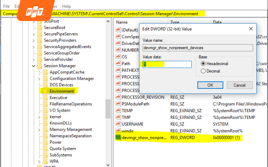This screenshot has height=167, width=268.
Task: Click the Memory Management folder icon
Action: pos(46,130)
